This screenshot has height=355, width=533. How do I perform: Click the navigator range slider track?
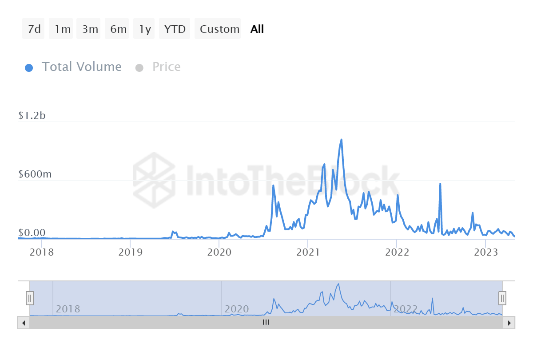[x=266, y=298]
